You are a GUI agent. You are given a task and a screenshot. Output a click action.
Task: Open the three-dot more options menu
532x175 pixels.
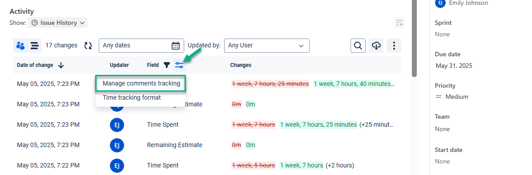click(x=394, y=46)
